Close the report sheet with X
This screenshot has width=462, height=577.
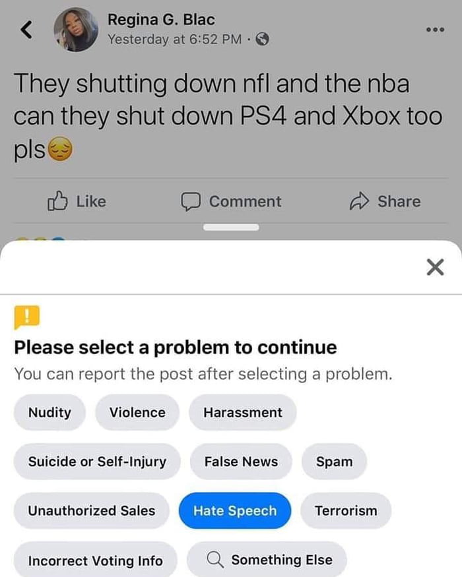435,267
